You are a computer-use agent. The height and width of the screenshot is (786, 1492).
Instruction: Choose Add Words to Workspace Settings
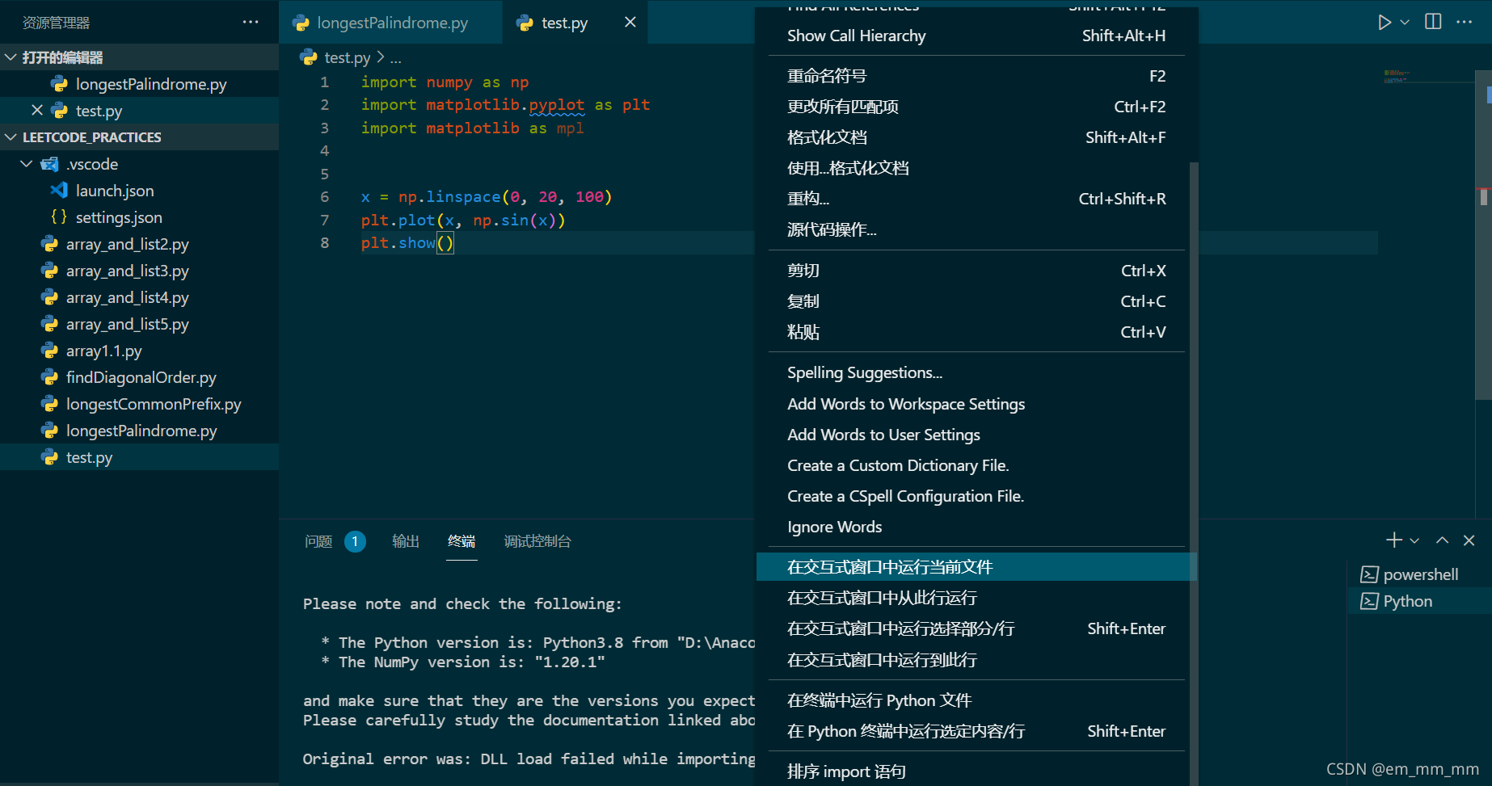(x=976, y=404)
